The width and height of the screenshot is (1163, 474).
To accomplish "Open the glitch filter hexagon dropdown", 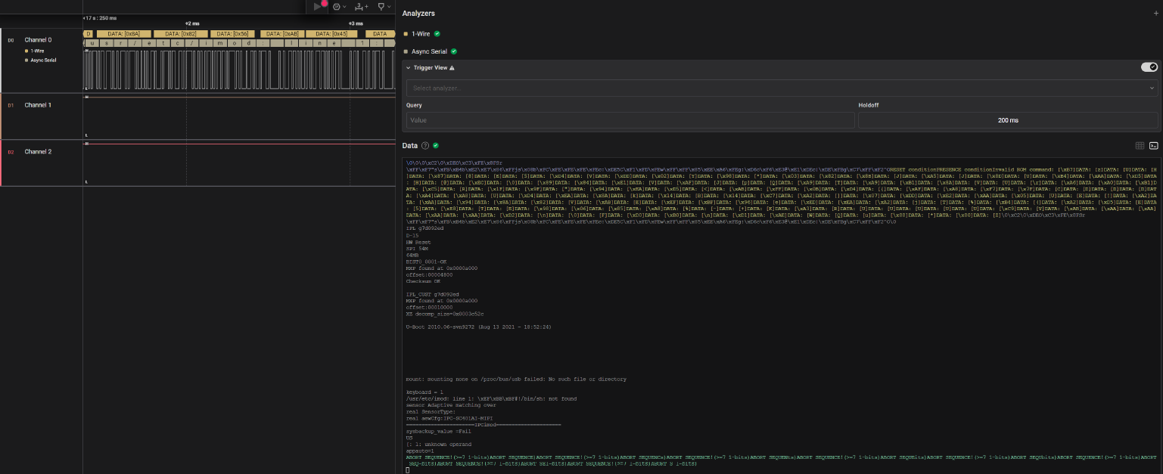I will tap(340, 6).
